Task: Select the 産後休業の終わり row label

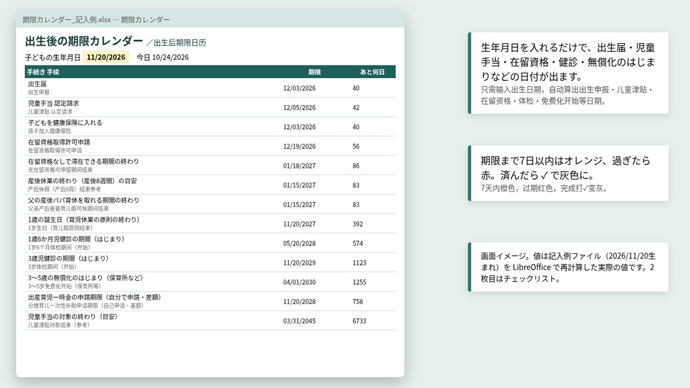Action: [x=82, y=181]
